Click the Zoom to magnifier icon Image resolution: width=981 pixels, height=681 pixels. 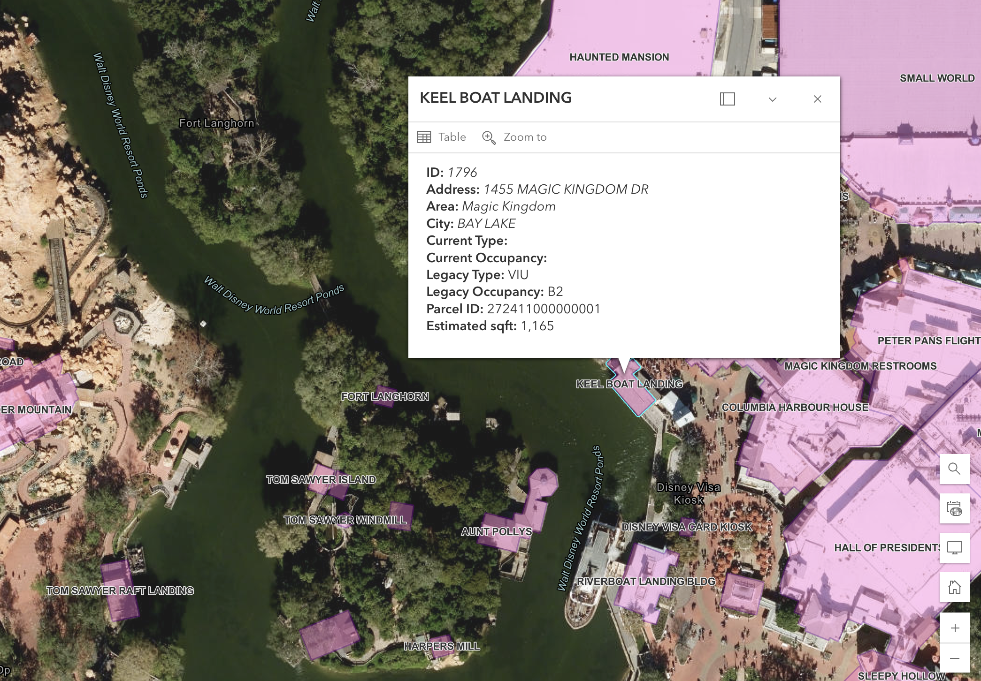(x=489, y=137)
